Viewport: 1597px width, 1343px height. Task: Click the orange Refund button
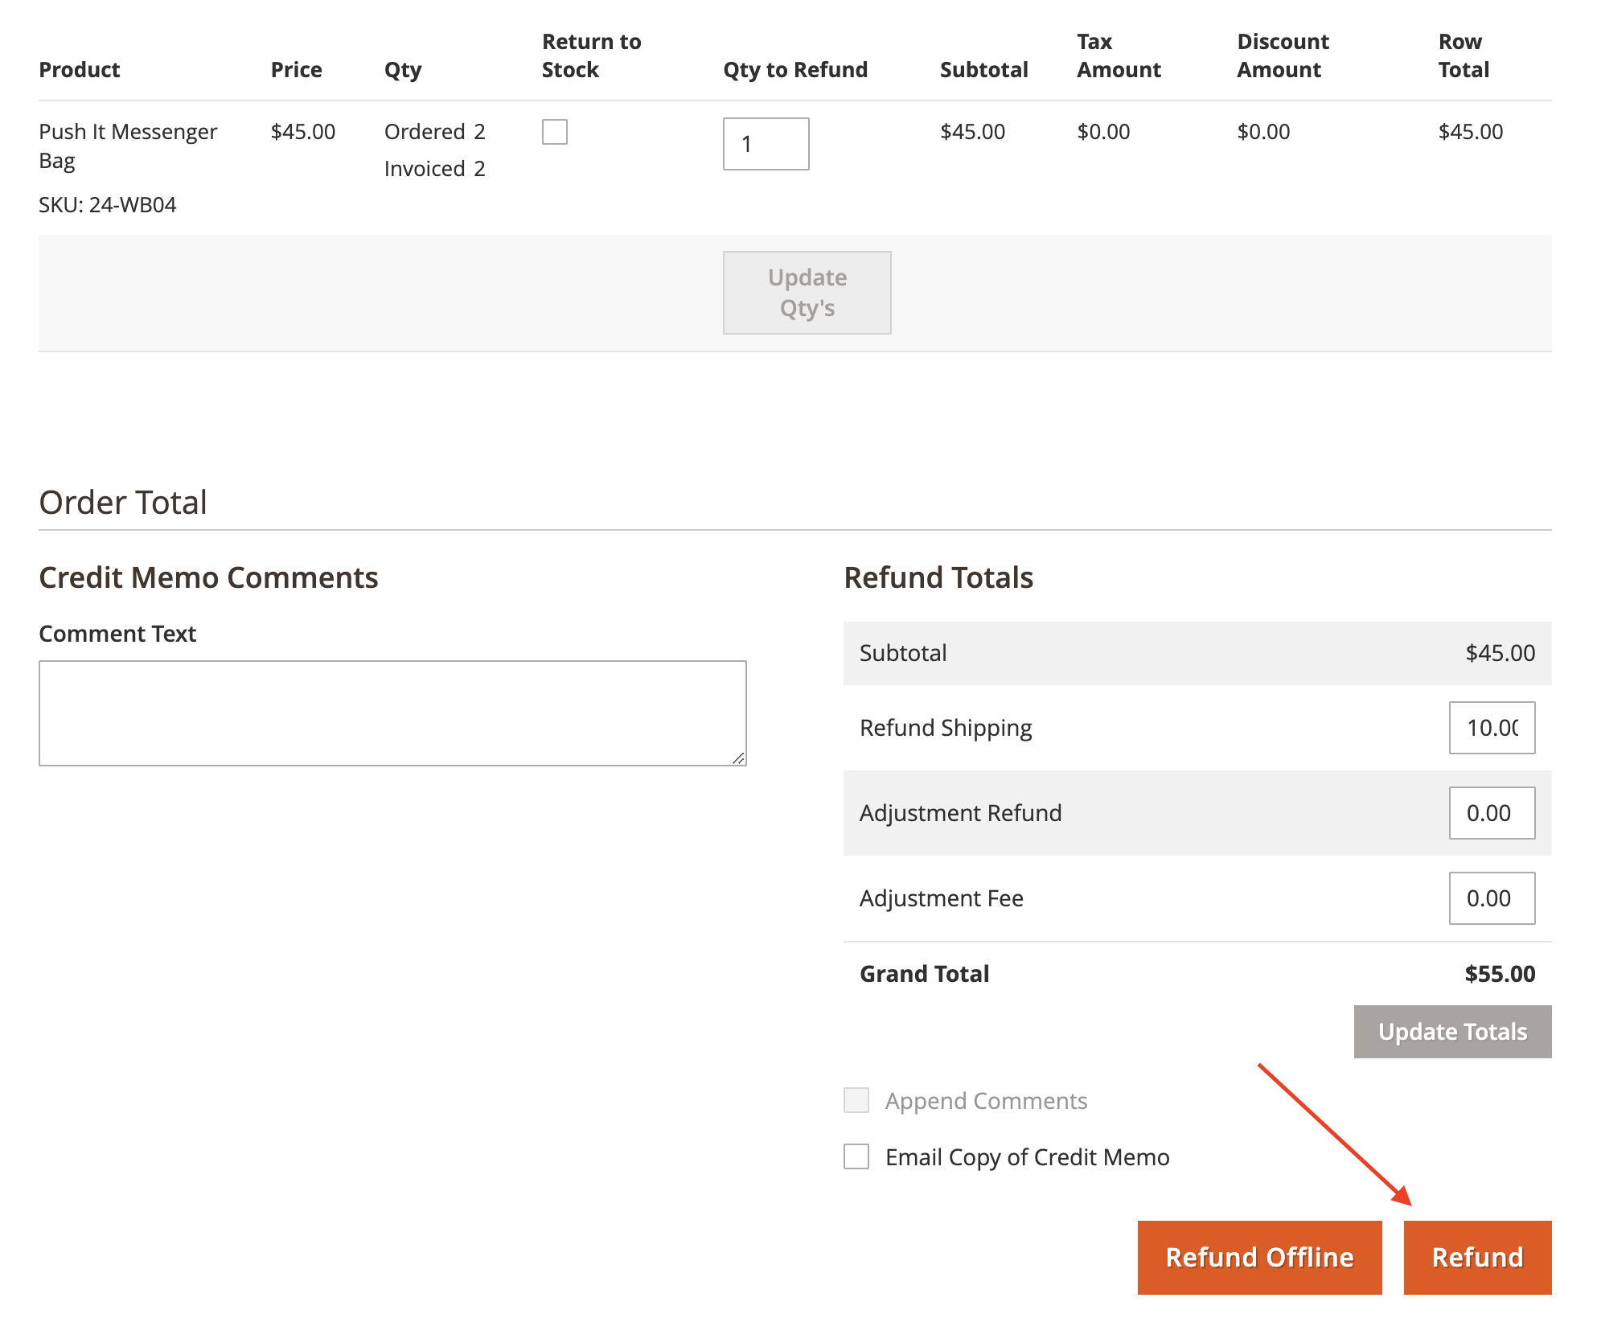click(1477, 1257)
